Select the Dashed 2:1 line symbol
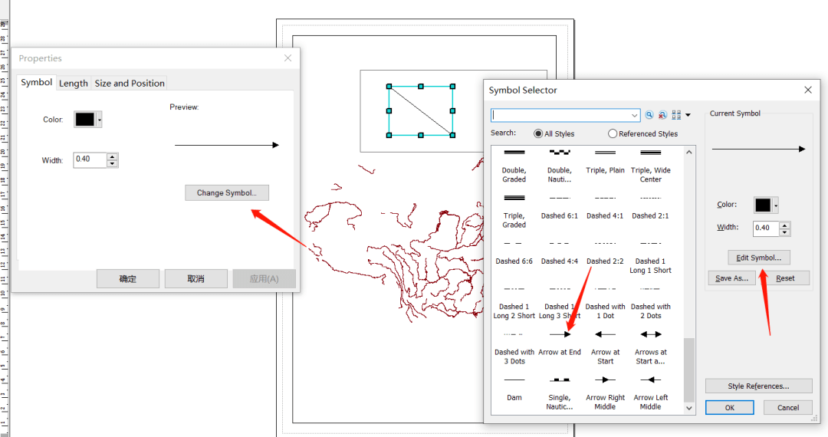This screenshot has height=437, width=828. tap(651, 207)
